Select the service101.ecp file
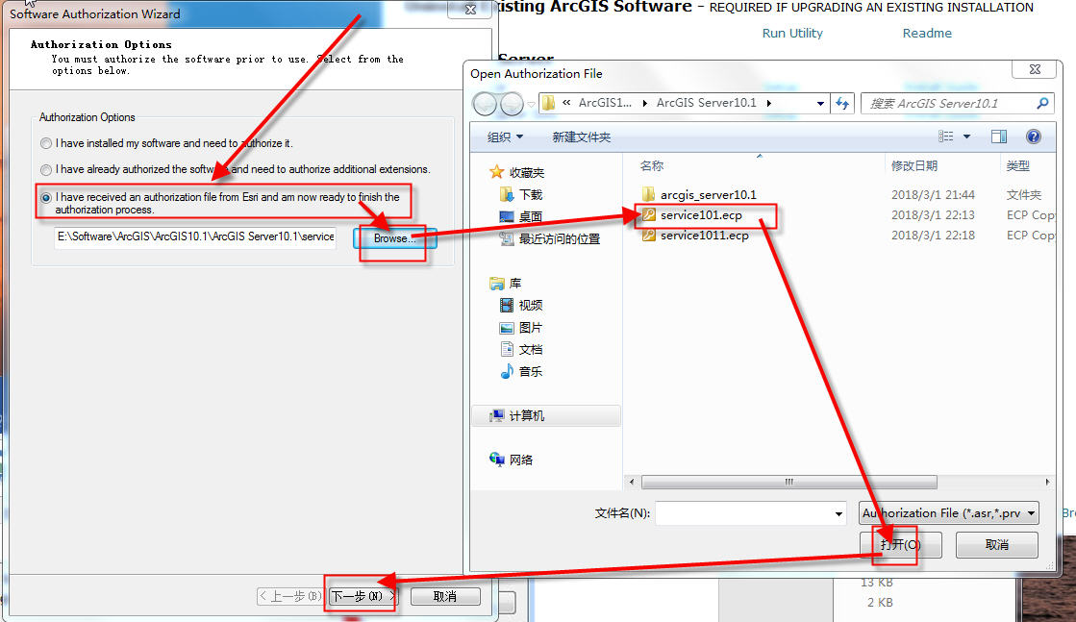The width and height of the screenshot is (1076, 622). pyautogui.click(x=691, y=215)
